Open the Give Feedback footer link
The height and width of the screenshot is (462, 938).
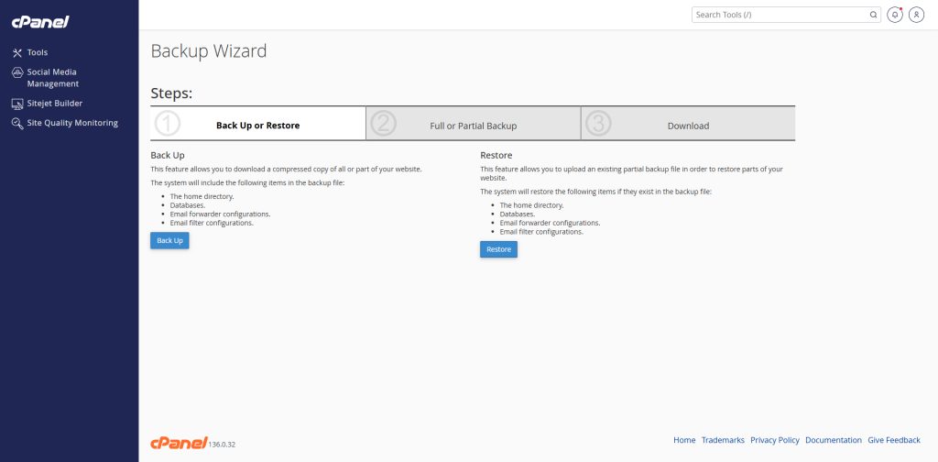(x=894, y=440)
